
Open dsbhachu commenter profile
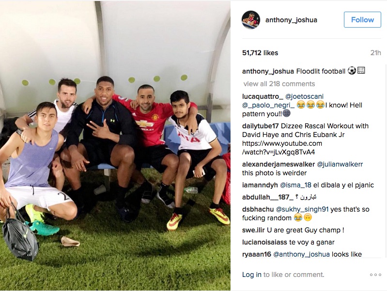(x=258, y=209)
